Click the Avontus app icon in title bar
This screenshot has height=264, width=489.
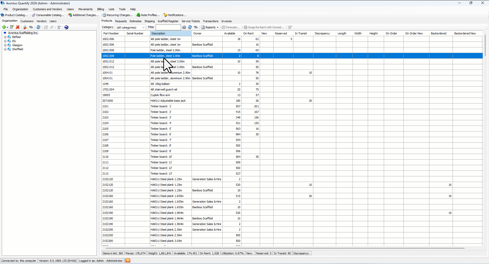[x=3, y=3]
